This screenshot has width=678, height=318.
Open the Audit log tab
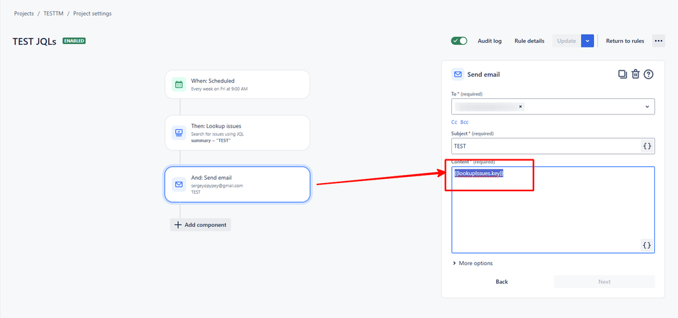coord(489,41)
